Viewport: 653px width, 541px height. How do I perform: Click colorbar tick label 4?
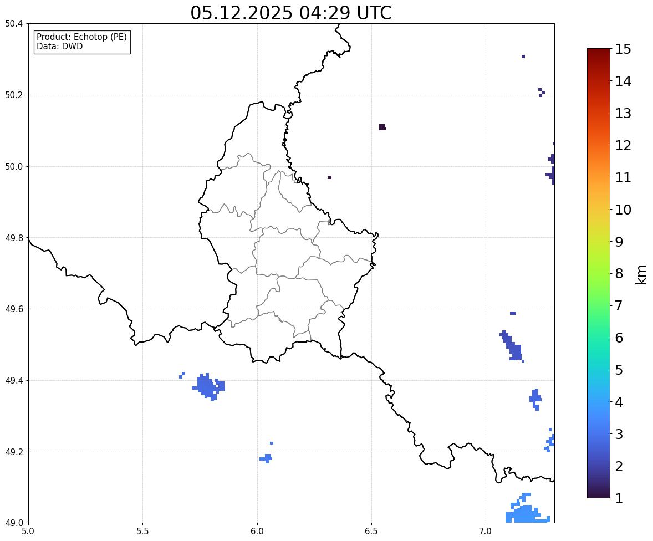619,402
